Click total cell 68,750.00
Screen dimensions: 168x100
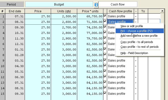point(90,16)
